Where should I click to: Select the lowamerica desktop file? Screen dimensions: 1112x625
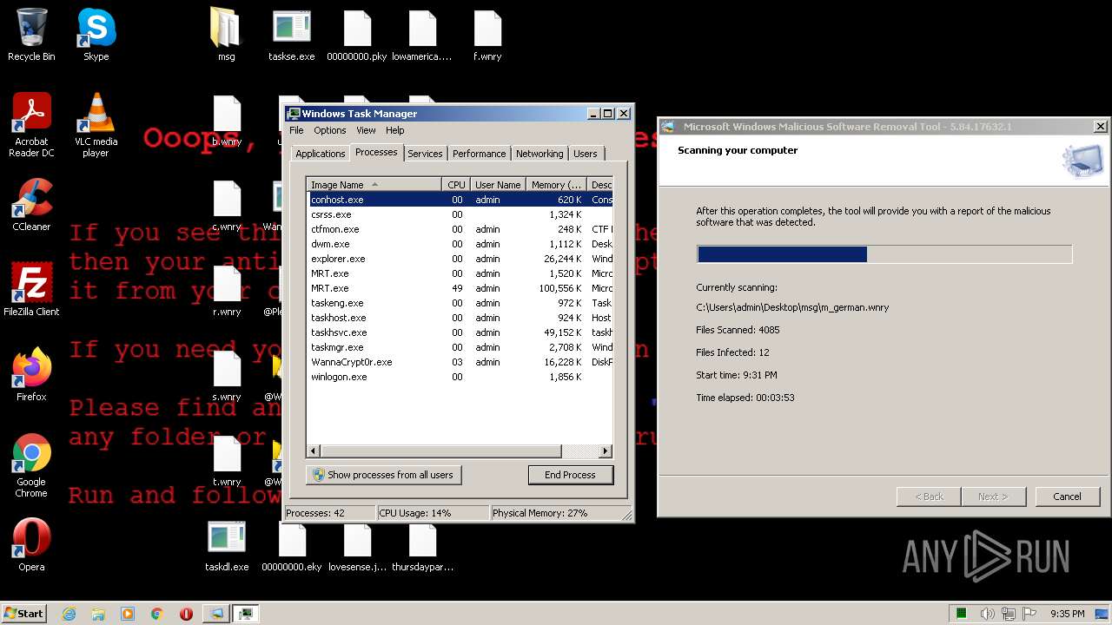click(x=422, y=35)
